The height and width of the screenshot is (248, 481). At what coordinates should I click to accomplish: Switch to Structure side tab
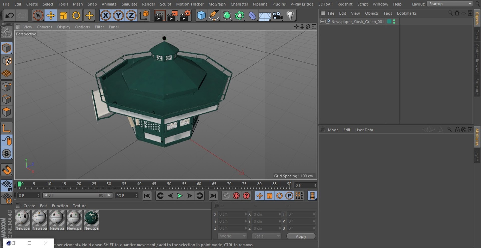pyautogui.click(x=477, y=87)
